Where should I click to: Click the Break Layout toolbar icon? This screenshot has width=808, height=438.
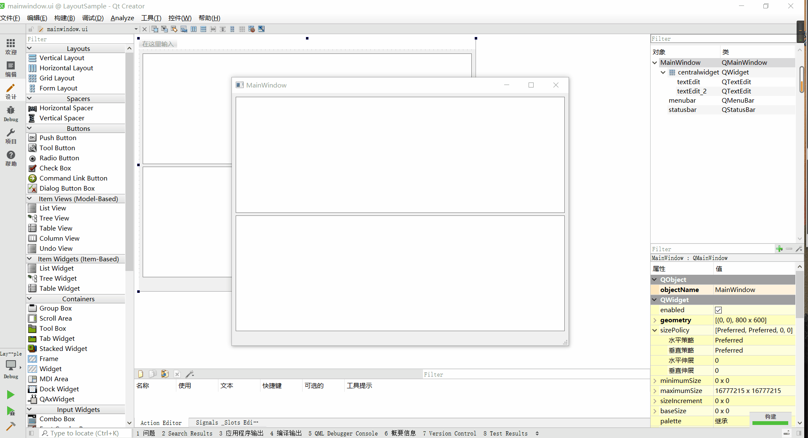(252, 29)
